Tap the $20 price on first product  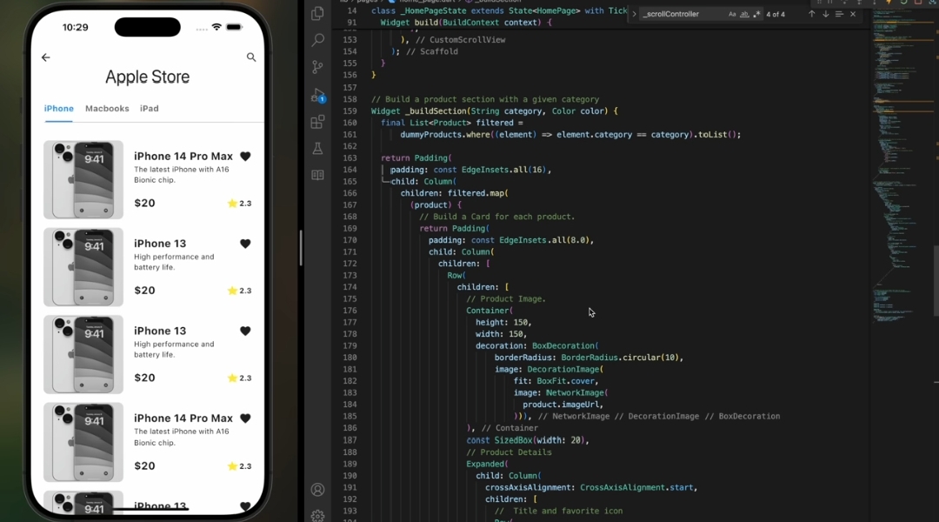pos(144,204)
